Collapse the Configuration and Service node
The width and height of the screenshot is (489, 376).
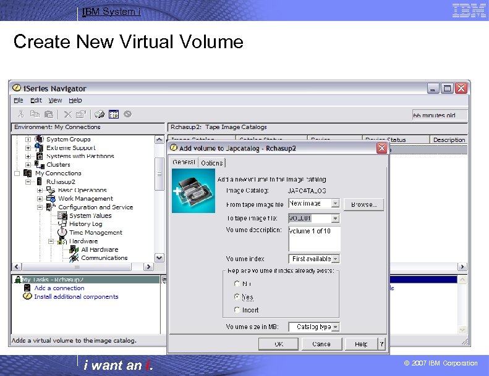[40, 207]
